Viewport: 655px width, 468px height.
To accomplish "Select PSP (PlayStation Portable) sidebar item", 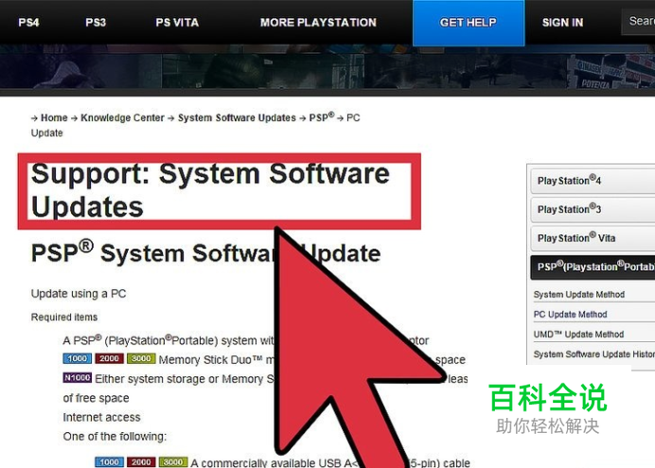I will (593, 267).
